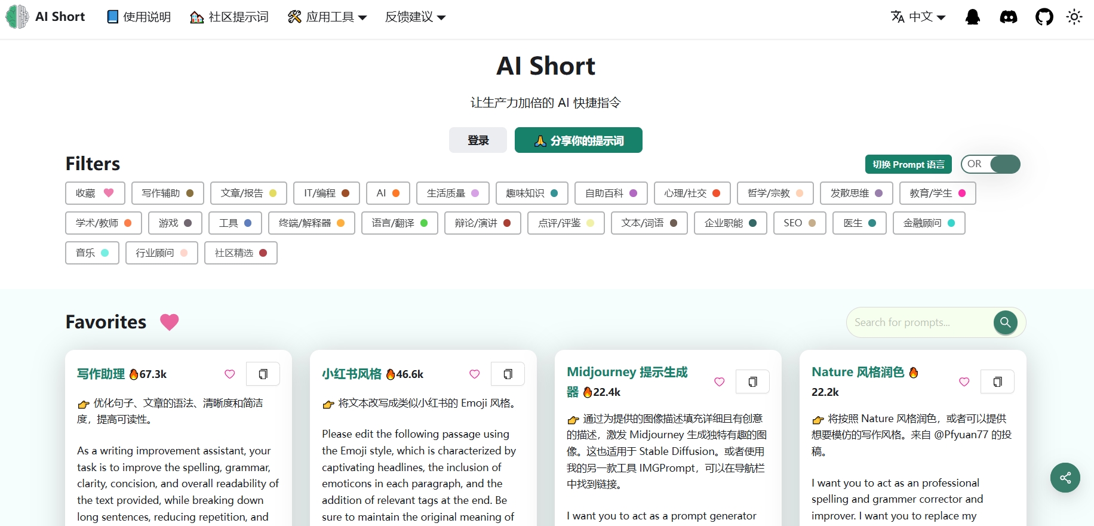The width and height of the screenshot is (1094, 526).
Task: Open the Midjourney 提示生成器 title link
Action: (x=627, y=381)
